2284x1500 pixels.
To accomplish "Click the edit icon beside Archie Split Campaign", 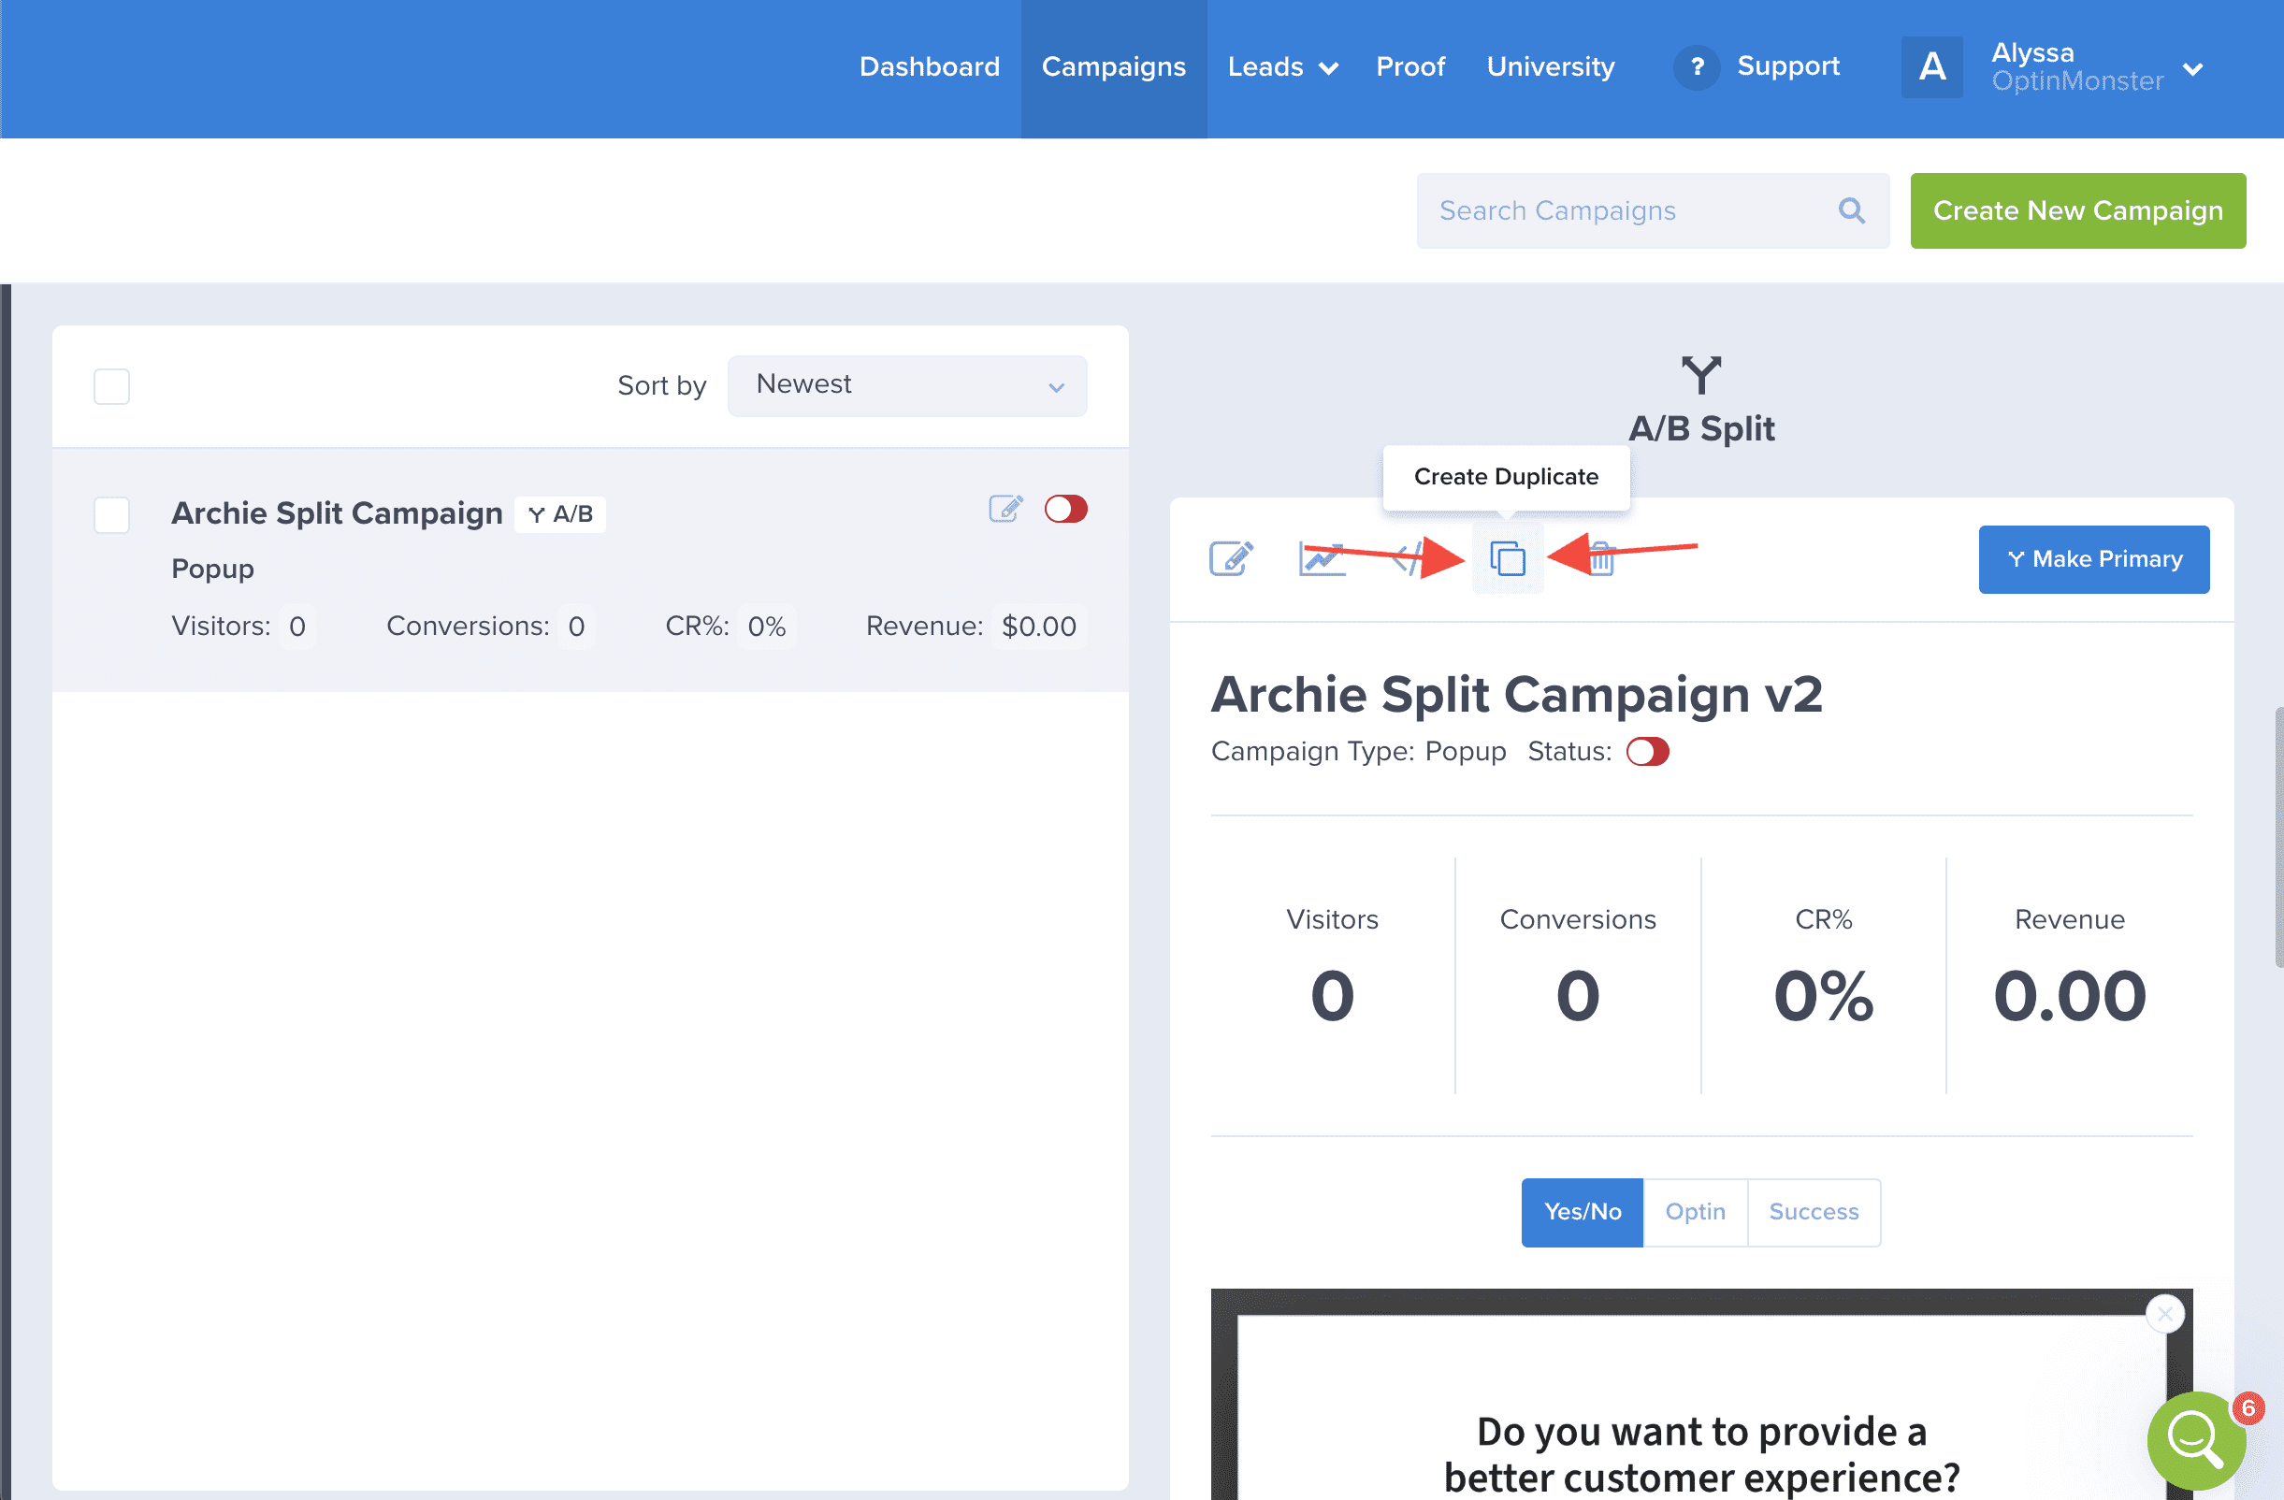I will click(x=1005, y=509).
